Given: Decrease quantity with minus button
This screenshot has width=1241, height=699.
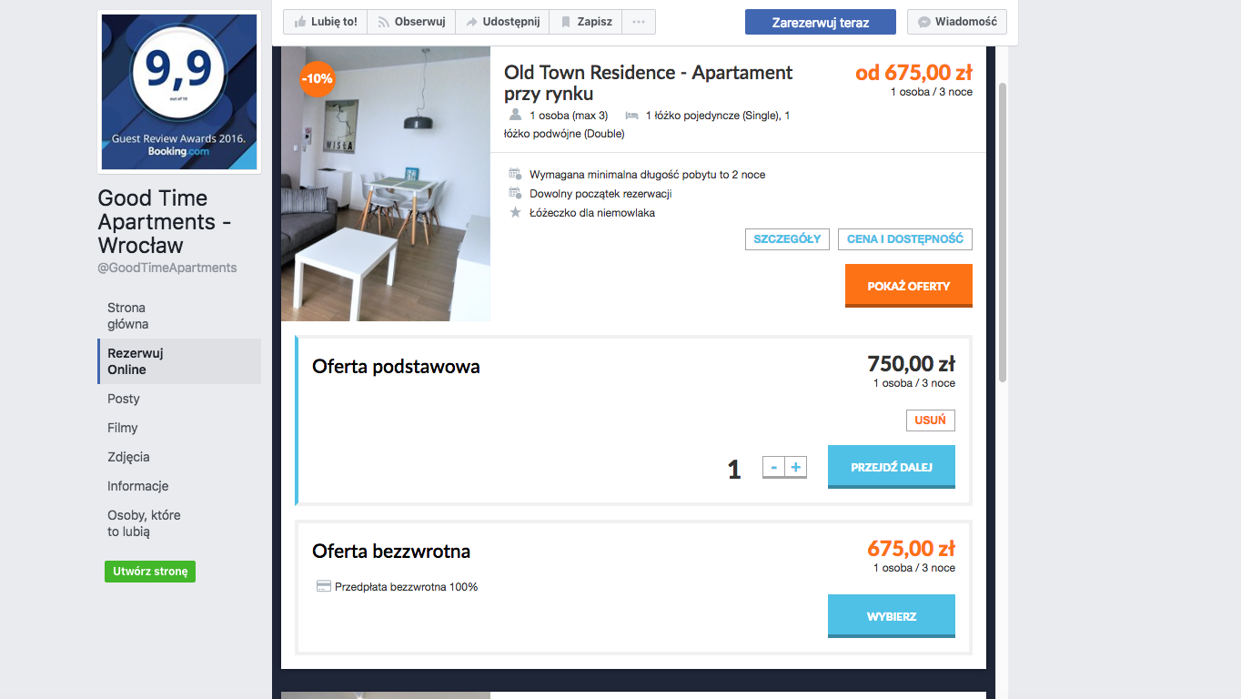Looking at the screenshot, I should tap(773, 467).
